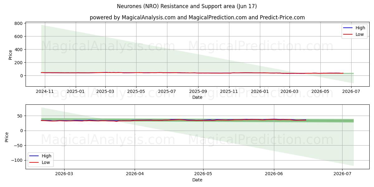Click the '2026-01' date label on top chart
Image resolution: width=374 pixels, height=187 pixels.
point(260,92)
